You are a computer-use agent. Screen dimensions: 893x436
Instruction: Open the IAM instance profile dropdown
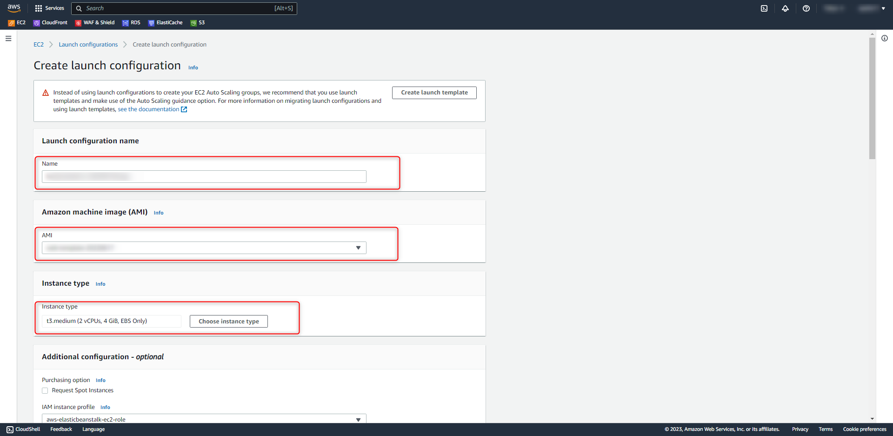coord(204,419)
